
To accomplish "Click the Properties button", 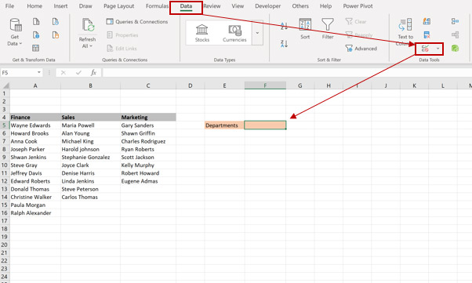I will 122,35.
